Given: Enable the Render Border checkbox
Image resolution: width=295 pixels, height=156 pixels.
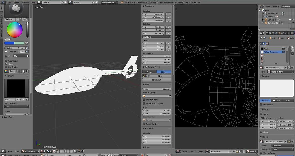Looking at the screenshot, I should pyautogui.click(x=144, y=124).
